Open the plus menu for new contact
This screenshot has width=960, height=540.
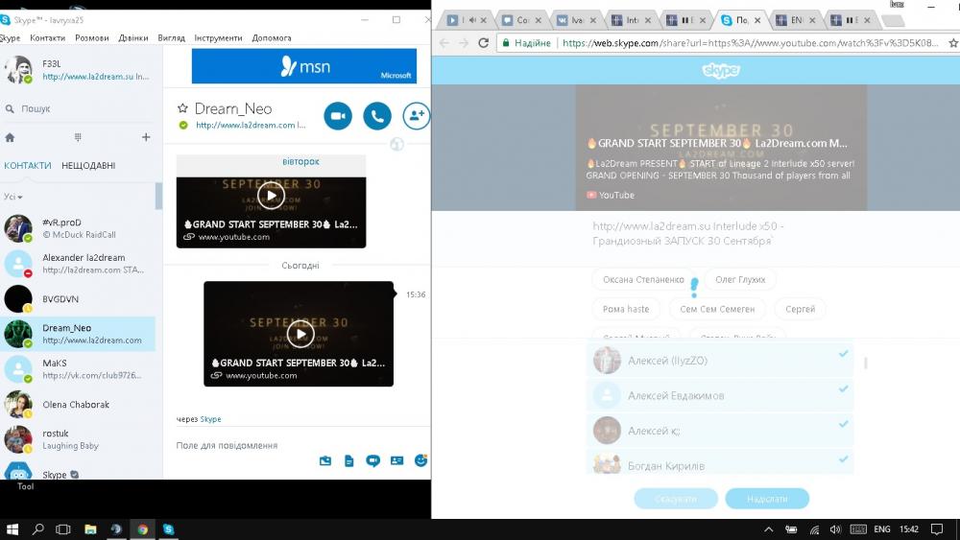point(146,138)
